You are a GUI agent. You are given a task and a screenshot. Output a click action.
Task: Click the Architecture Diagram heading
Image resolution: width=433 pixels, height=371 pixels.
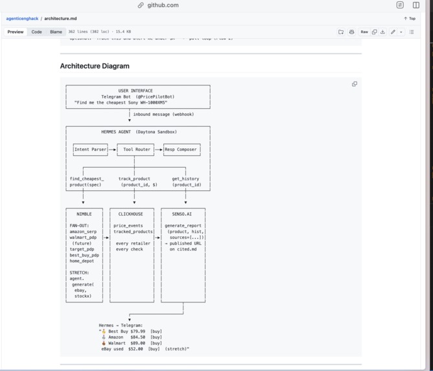coord(95,66)
